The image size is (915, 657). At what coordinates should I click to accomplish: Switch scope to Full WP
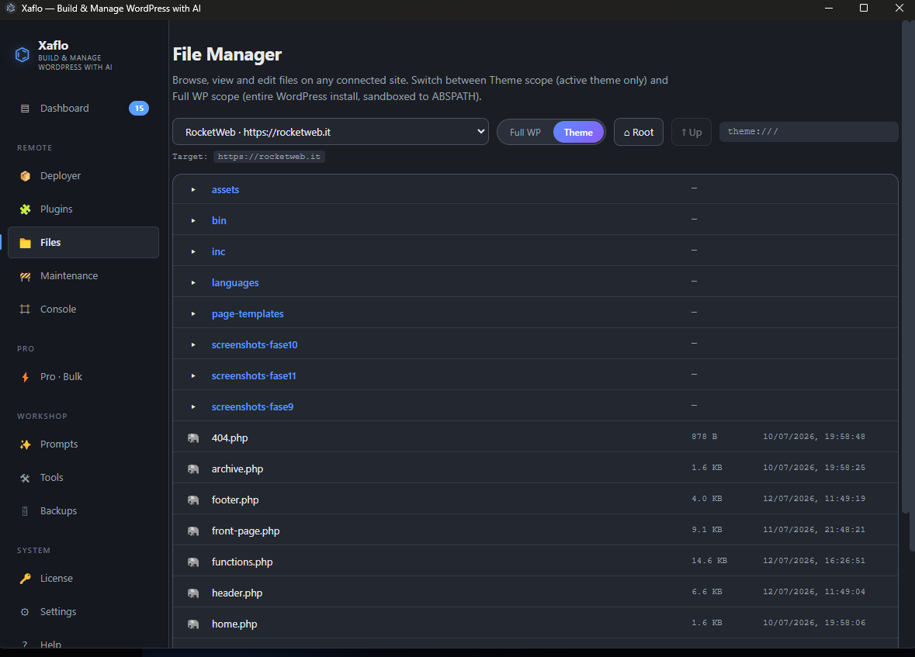(x=525, y=133)
